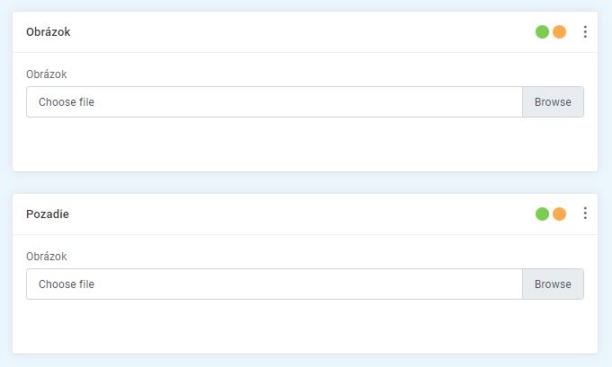This screenshot has height=367, width=612.
Task: Click the page background beneath the Pozadie card
Action: [305, 361]
